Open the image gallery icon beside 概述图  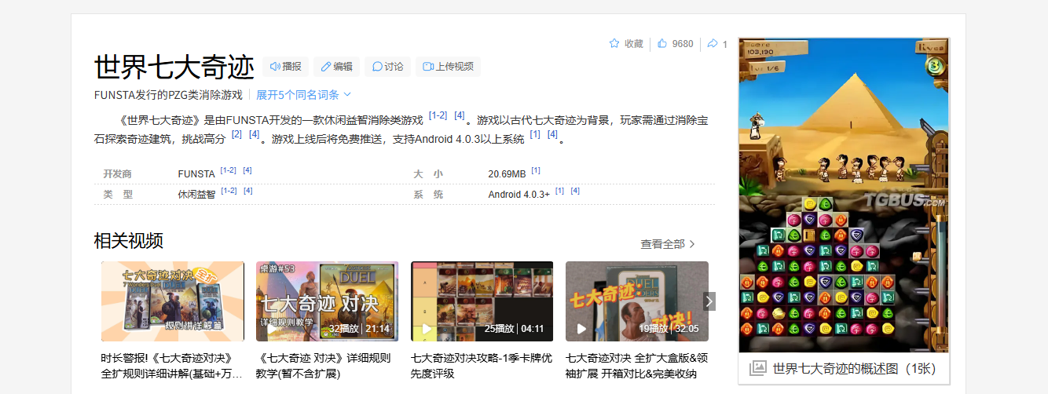point(757,368)
